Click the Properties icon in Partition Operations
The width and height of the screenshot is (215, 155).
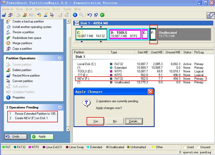tap(8, 97)
